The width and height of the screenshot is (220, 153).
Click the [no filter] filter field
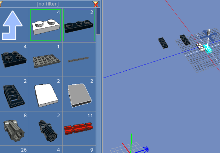coord(48,4)
